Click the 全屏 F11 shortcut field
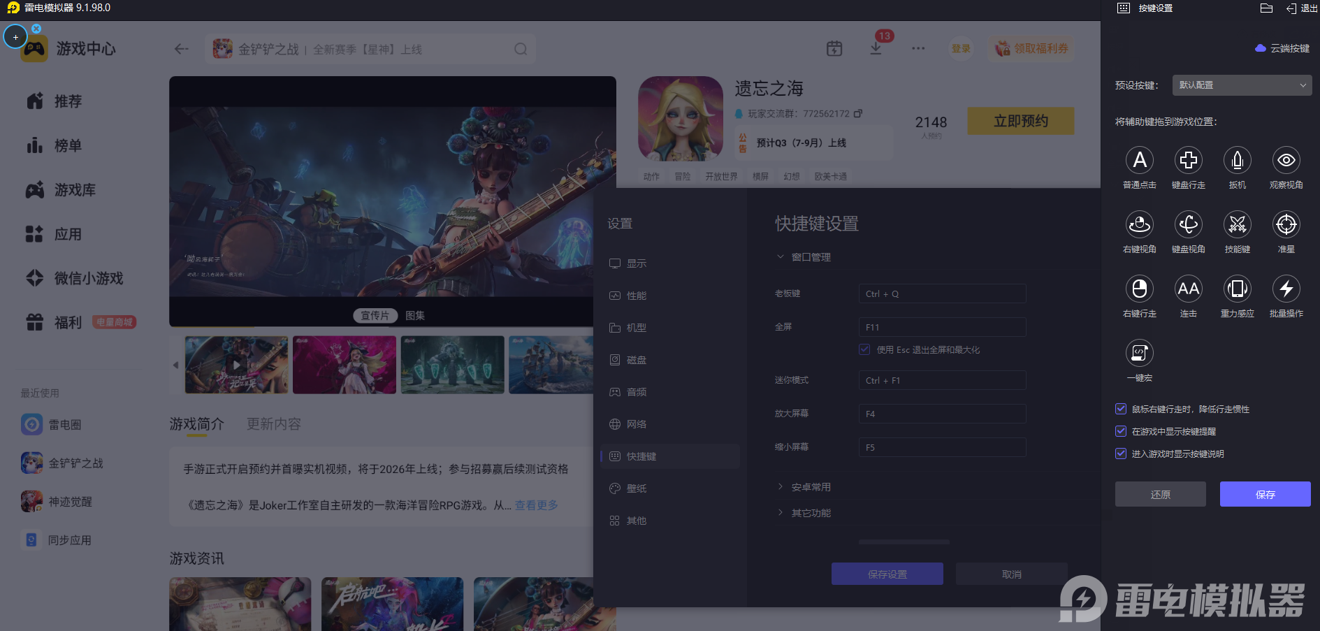 tap(942, 327)
